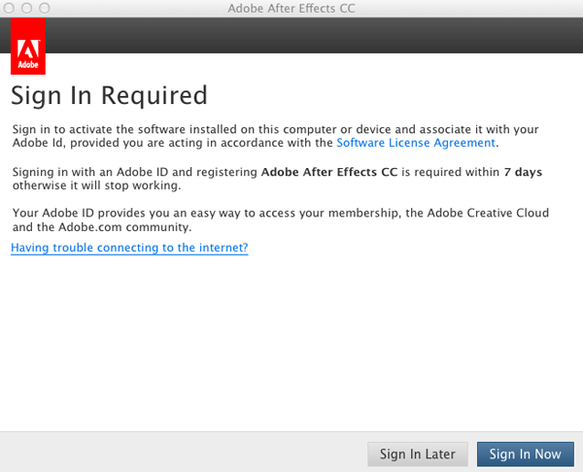Click the 'otherwise it will stop working.' line
This screenshot has height=472, width=583.
pos(96,185)
